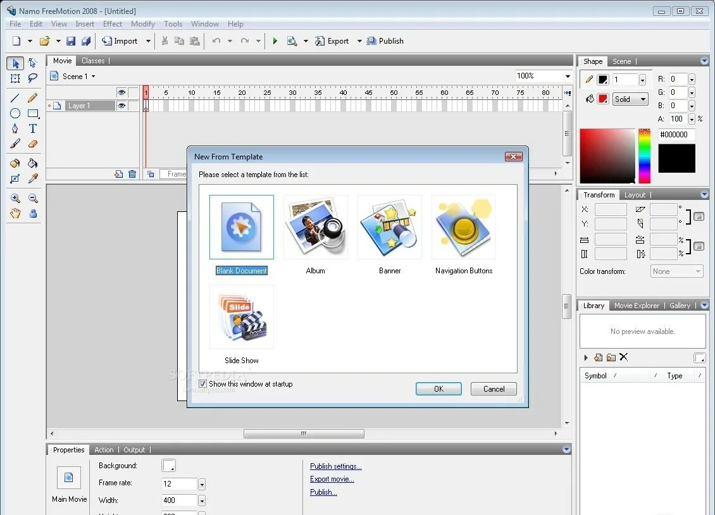The width and height of the screenshot is (715, 515).
Task: Click the lock tool icon in toolbox
Action: (33, 213)
